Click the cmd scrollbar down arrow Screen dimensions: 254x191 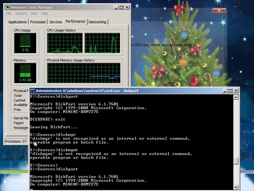pos(236,187)
